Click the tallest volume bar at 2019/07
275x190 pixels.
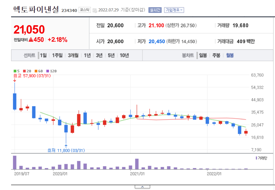point(15,162)
